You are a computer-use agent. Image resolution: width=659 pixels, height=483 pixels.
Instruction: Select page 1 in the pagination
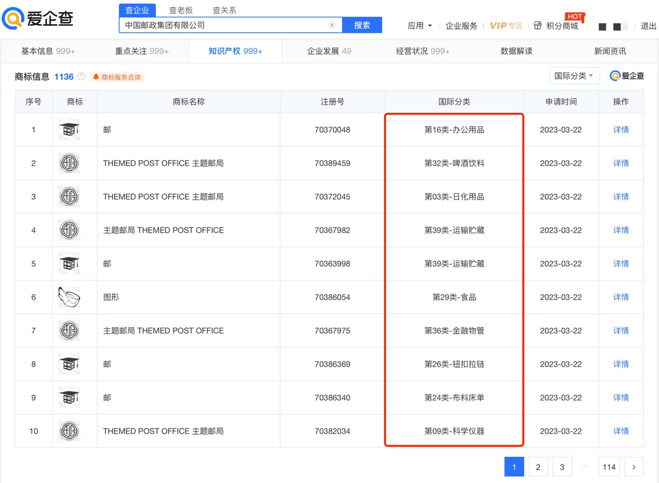click(514, 467)
